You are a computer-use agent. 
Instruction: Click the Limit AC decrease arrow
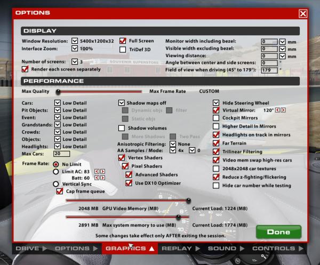[x=97, y=171]
